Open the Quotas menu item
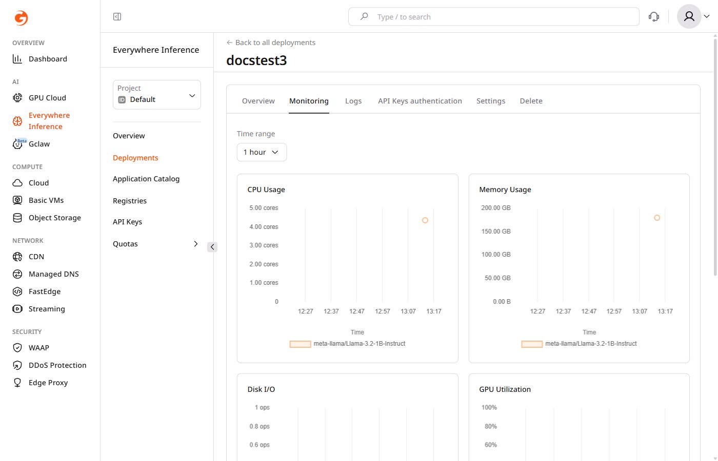The width and height of the screenshot is (718, 461). 125,244
